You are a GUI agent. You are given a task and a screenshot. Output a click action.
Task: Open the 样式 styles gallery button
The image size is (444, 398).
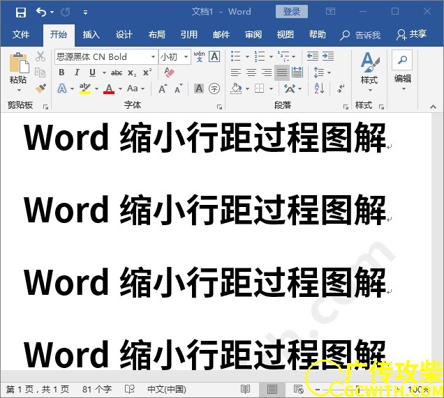pos(369,72)
